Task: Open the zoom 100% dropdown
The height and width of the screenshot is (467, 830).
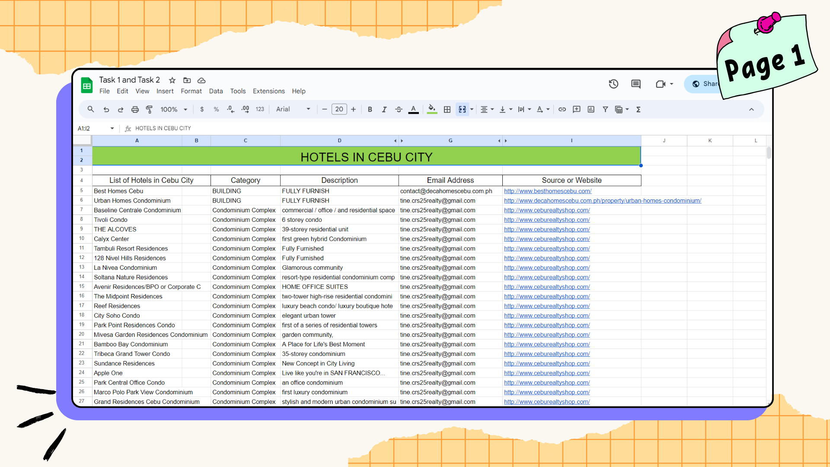Action: (174, 109)
